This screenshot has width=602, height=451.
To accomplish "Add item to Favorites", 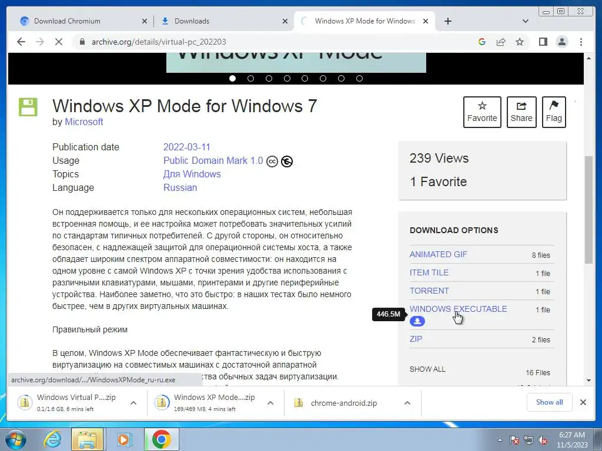I will point(482,112).
